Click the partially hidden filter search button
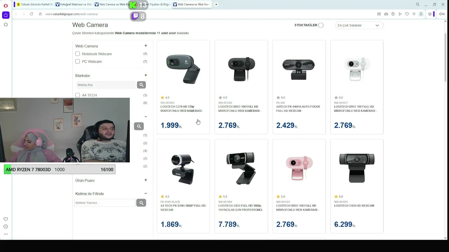The image size is (449, 252). (x=139, y=126)
